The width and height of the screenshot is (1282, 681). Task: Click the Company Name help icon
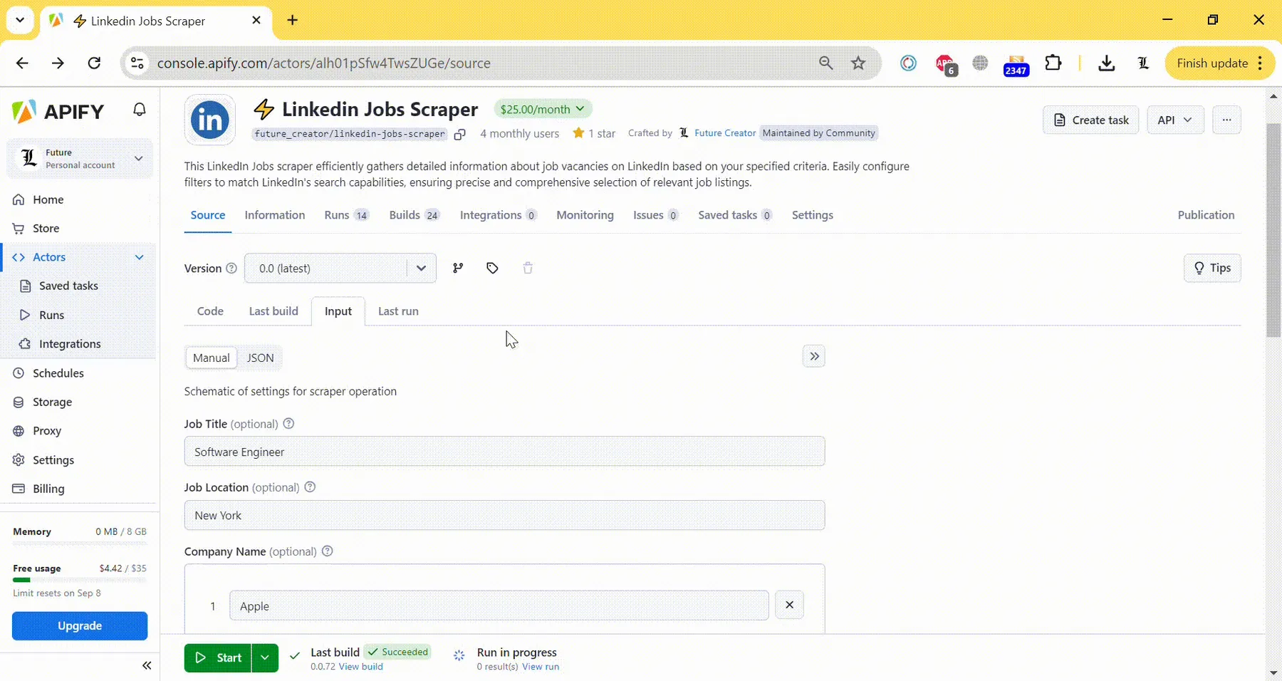327,551
